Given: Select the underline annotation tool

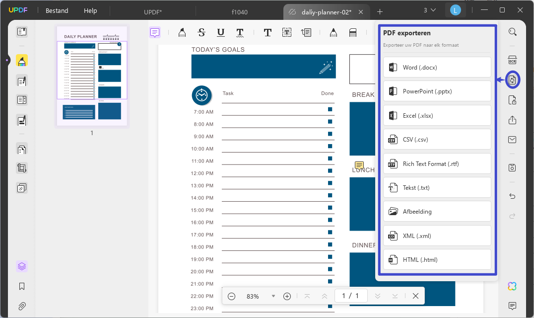Looking at the screenshot, I should (x=221, y=32).
